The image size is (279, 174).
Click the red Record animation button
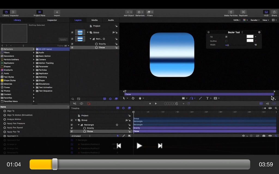pos(89,104)
